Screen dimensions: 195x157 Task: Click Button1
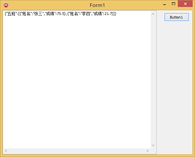176,17
